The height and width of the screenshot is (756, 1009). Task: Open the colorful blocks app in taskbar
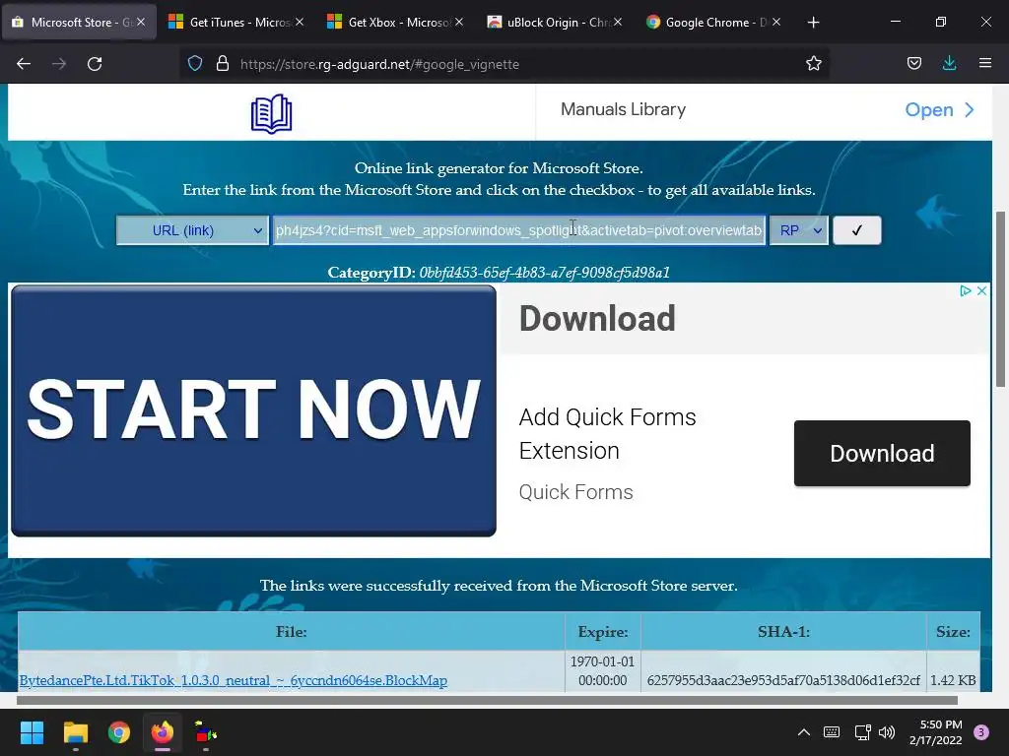click(206, 732)
